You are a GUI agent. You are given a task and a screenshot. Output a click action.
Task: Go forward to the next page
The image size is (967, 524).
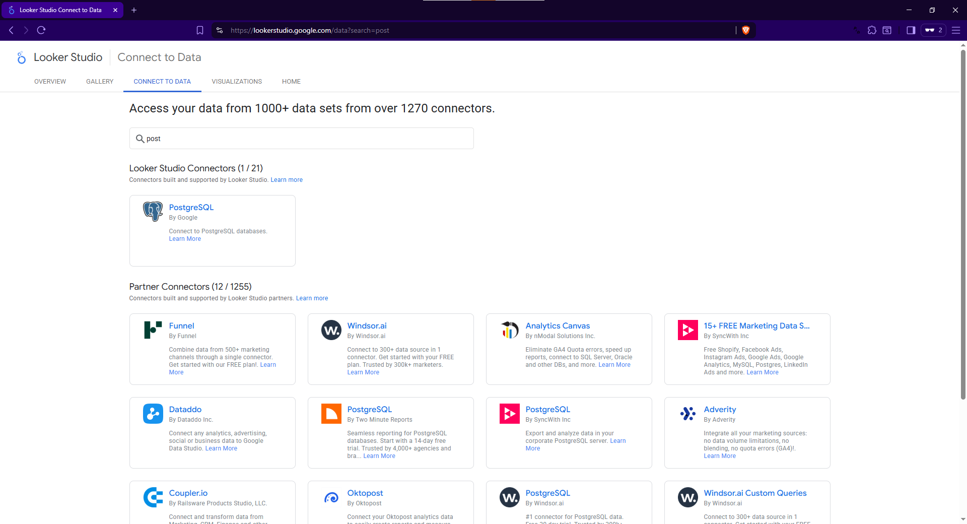(26, 30)
